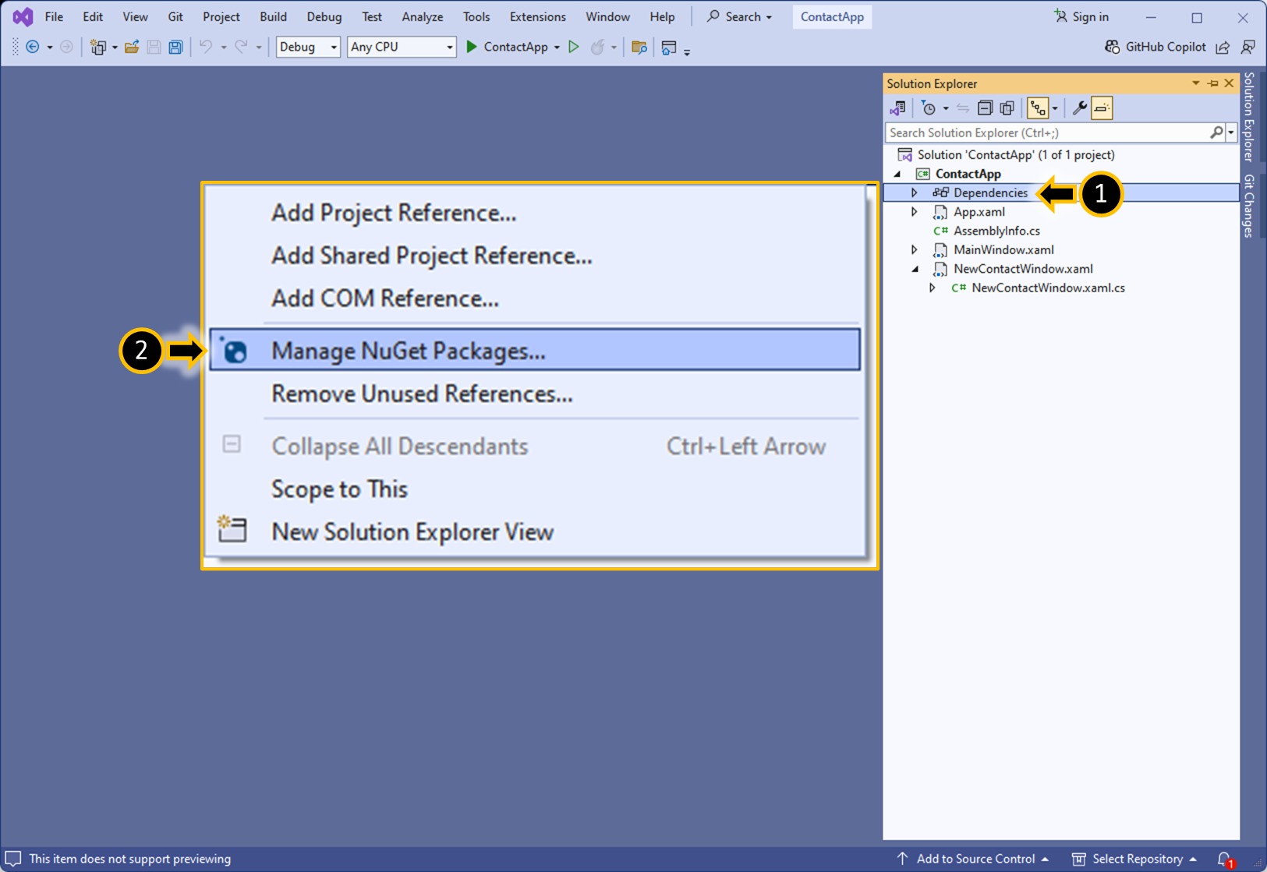
Task: Click the Open File folder icon
Action: pyautogui.click(x=132, y=48)
